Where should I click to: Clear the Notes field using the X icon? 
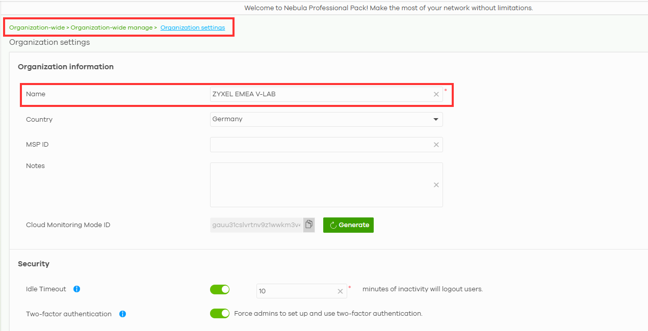(436, 185)
